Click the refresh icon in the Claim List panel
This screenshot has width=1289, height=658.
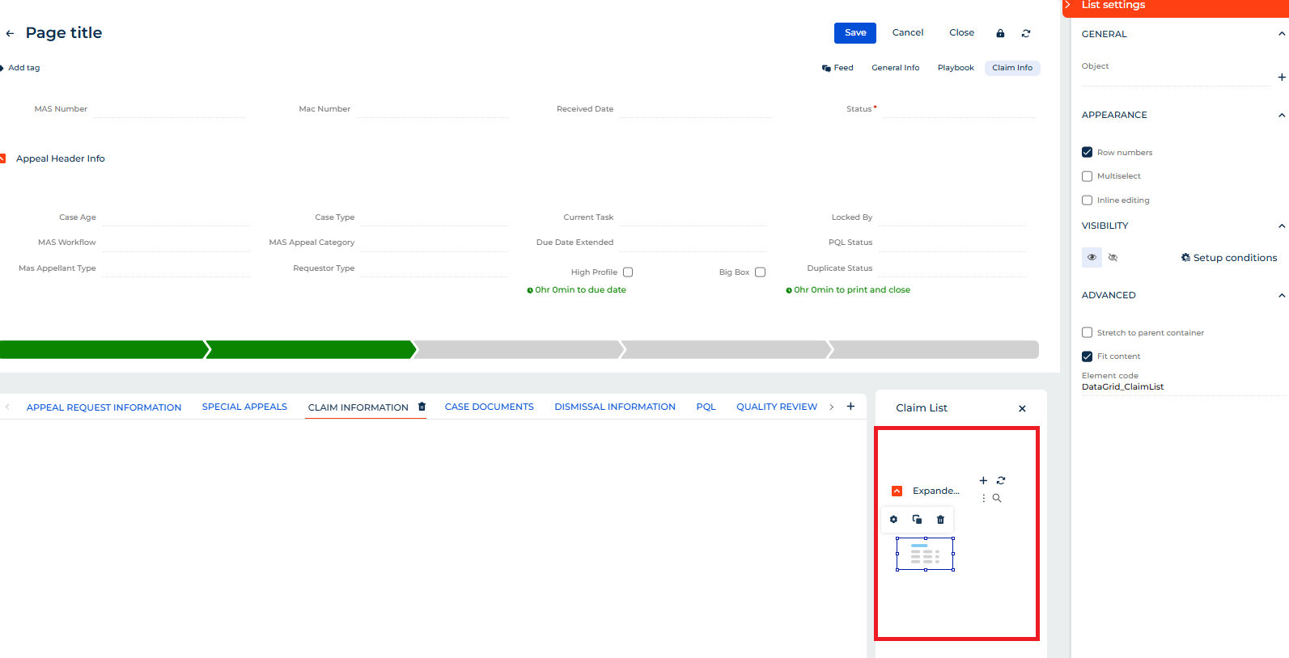tap(1001, 480)
